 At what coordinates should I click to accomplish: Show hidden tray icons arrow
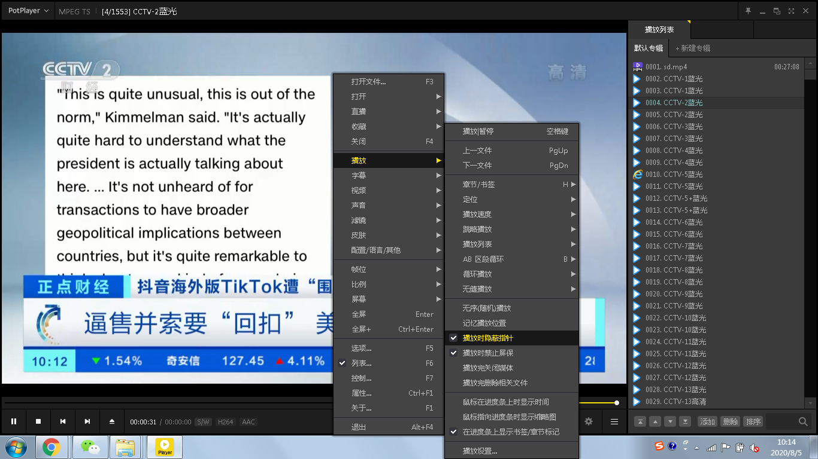(x=696, y=447)
